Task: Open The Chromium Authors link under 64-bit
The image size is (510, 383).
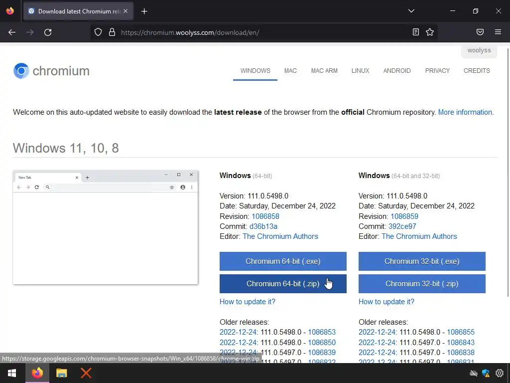Action: 280,236
